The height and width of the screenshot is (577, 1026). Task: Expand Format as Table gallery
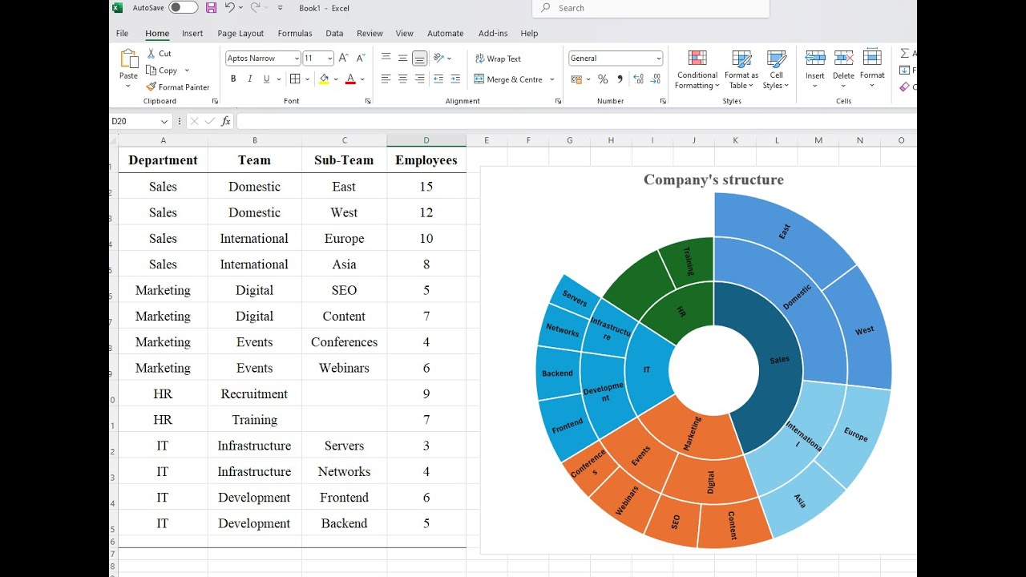pyautogui.click(x=741, y=70)
